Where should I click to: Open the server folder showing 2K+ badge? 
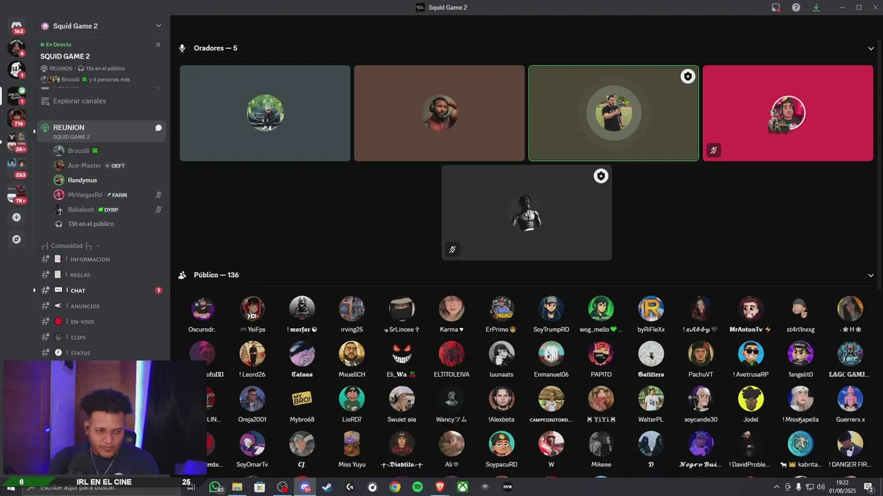(17, 142)
